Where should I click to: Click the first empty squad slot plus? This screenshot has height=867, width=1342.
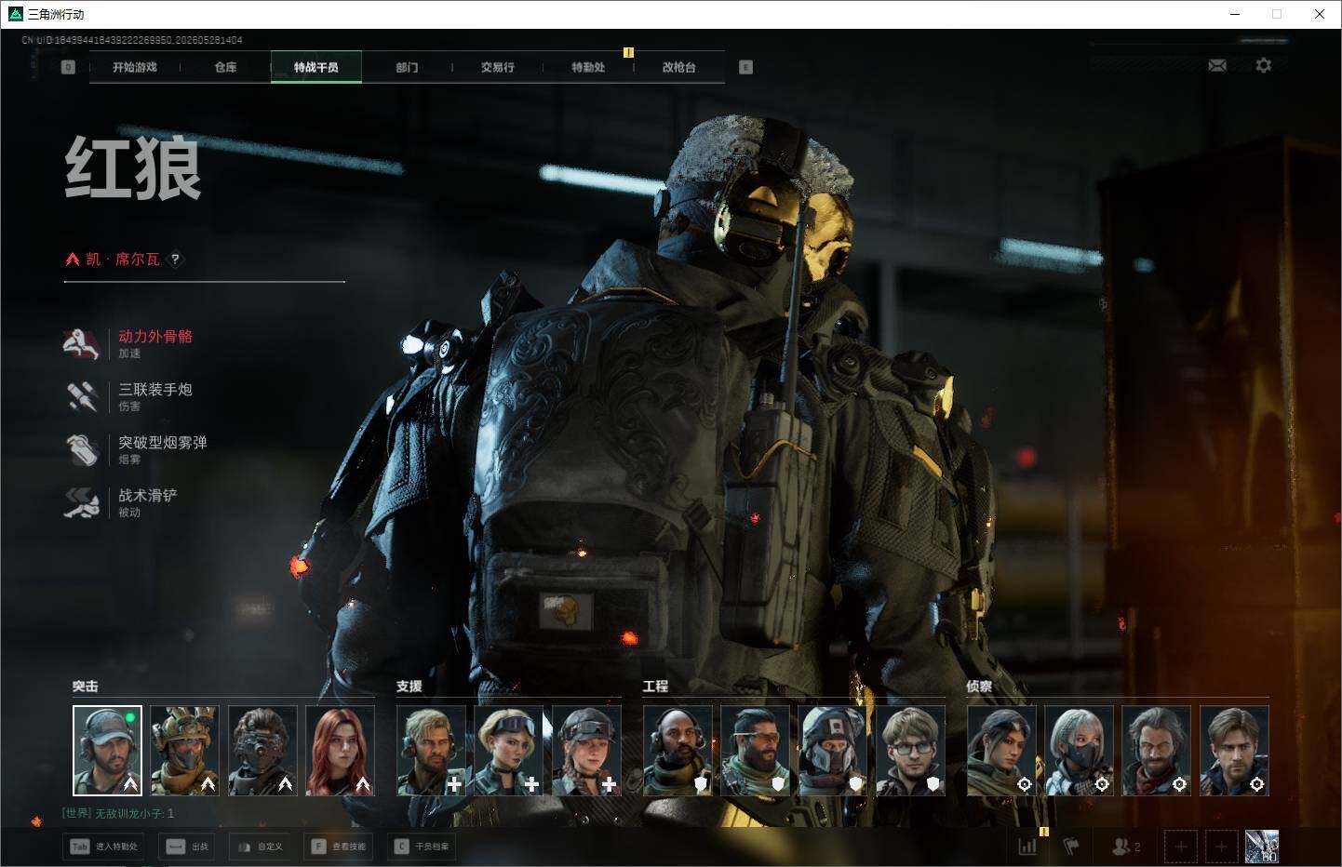click(1181, 847)
